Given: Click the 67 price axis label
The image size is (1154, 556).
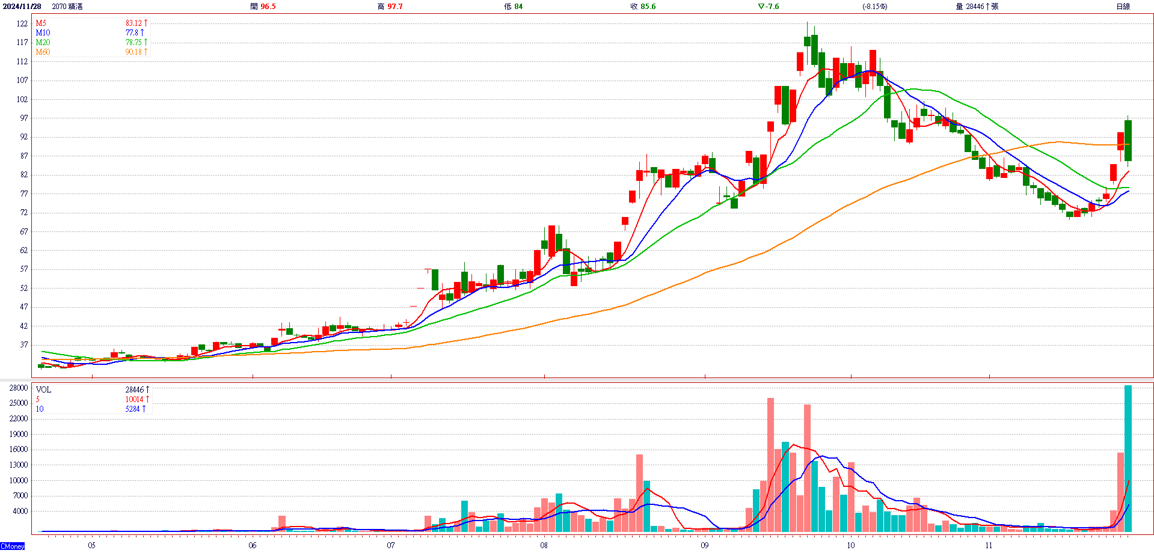Looking at the screenshot, I should (24, 231).
